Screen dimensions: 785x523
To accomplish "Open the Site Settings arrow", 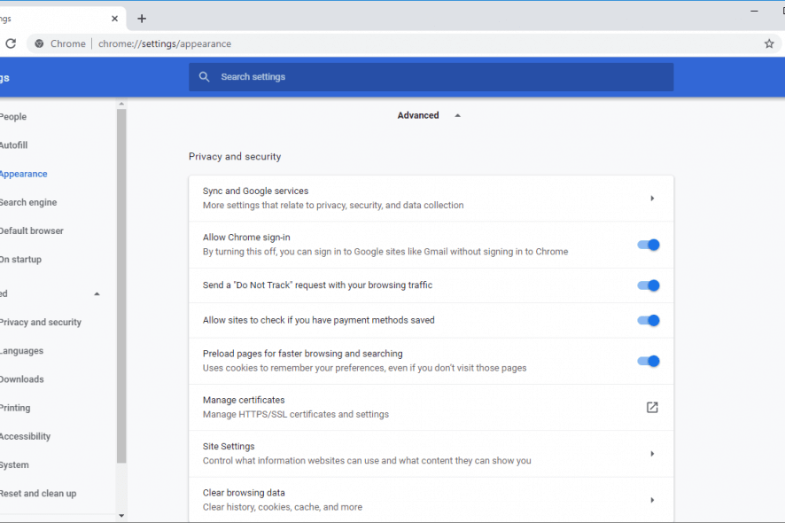I will click(652, 454).
